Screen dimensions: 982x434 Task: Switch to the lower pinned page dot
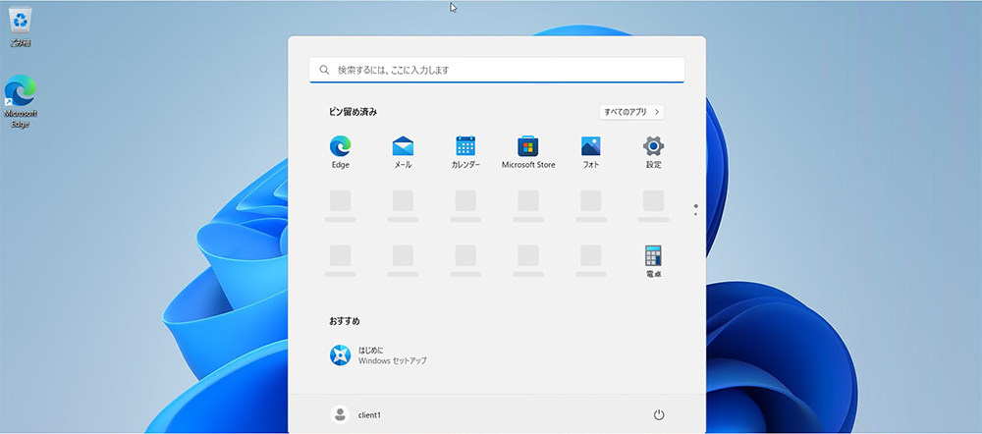pyautogui.click(x=695, y=214)
